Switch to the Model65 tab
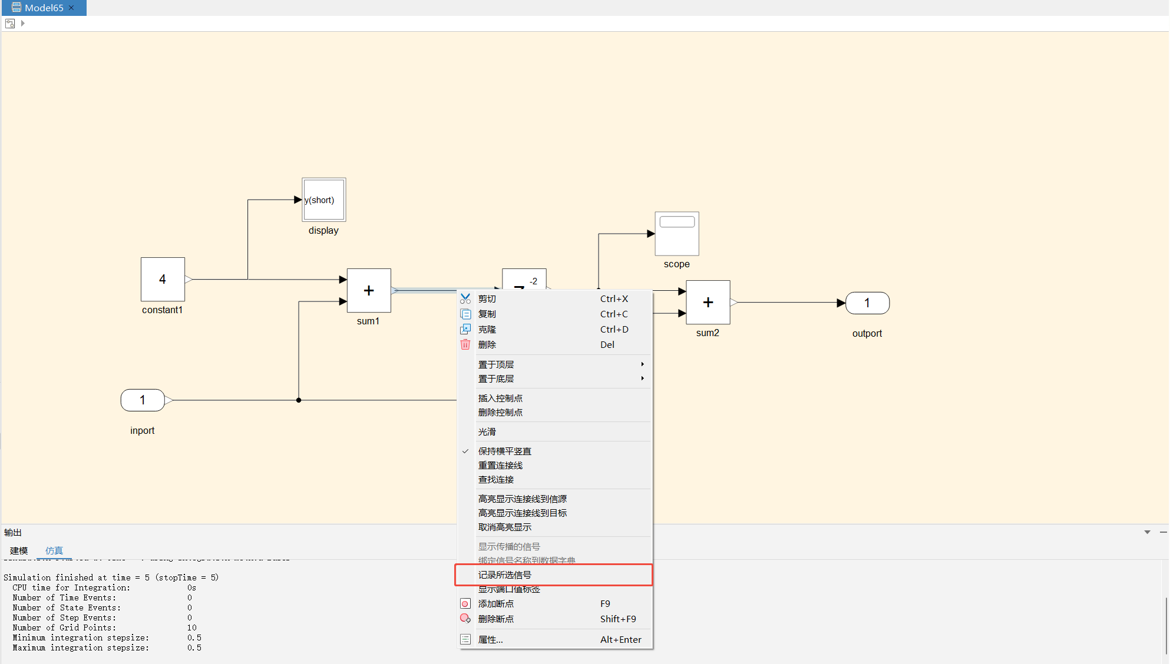 pos(44,8)
